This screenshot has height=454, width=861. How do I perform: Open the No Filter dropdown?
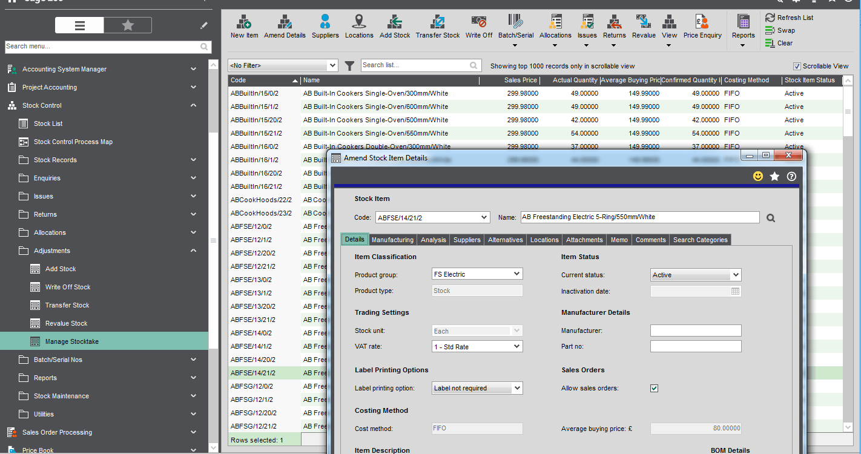pyautogui.click(x=332, y=65)
